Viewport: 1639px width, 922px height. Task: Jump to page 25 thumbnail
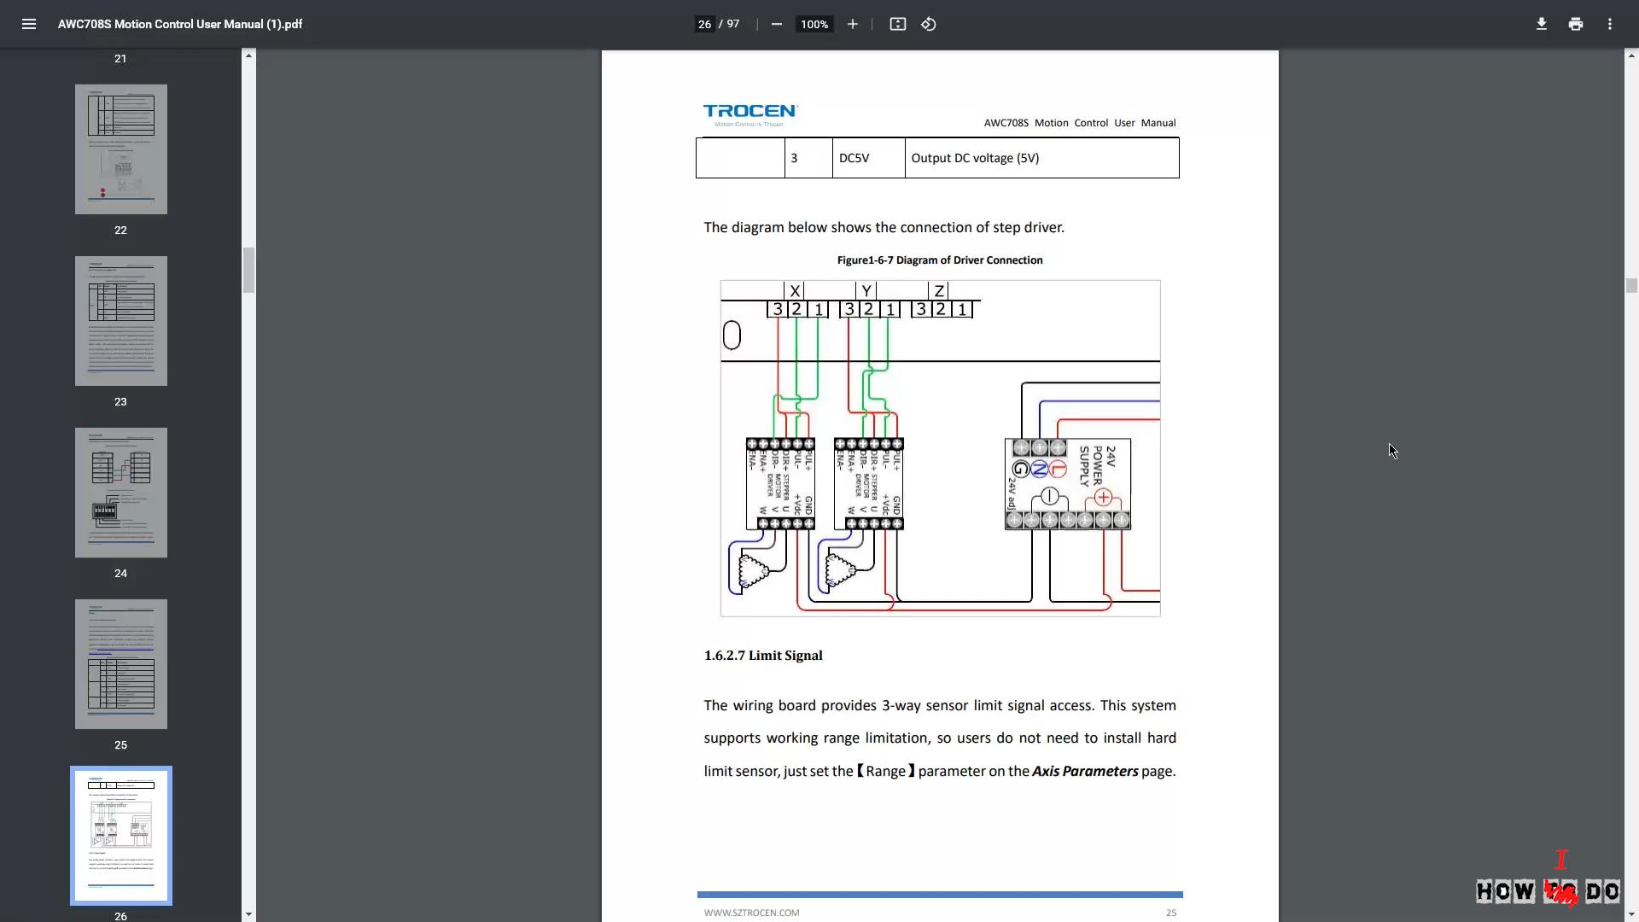(x=120, y=664)
